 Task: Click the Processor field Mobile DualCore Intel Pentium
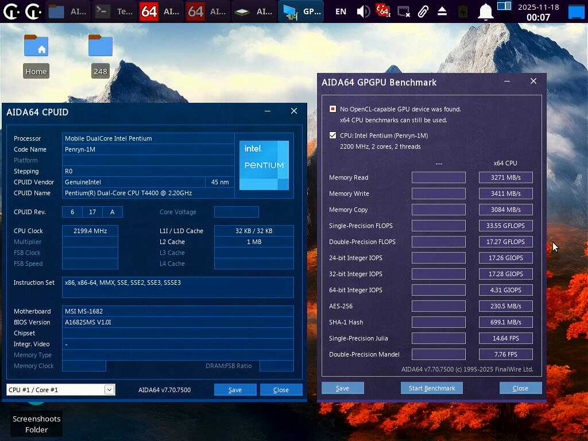[148, 138]
